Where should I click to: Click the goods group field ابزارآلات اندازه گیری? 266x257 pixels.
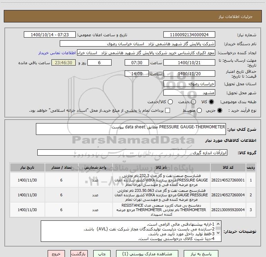(132, 152)
